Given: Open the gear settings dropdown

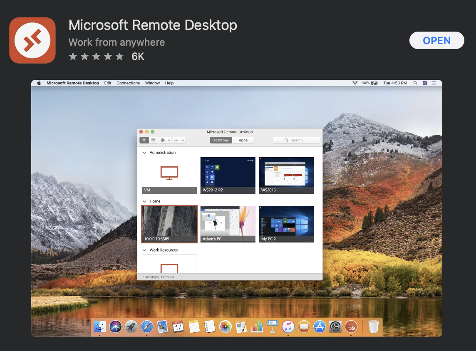Looking at the screenshot, I should tap(166, 140).
